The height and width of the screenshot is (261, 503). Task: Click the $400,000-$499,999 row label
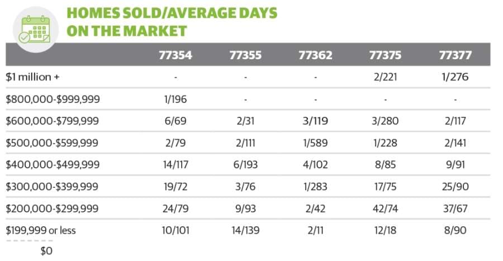coord(53,164)
